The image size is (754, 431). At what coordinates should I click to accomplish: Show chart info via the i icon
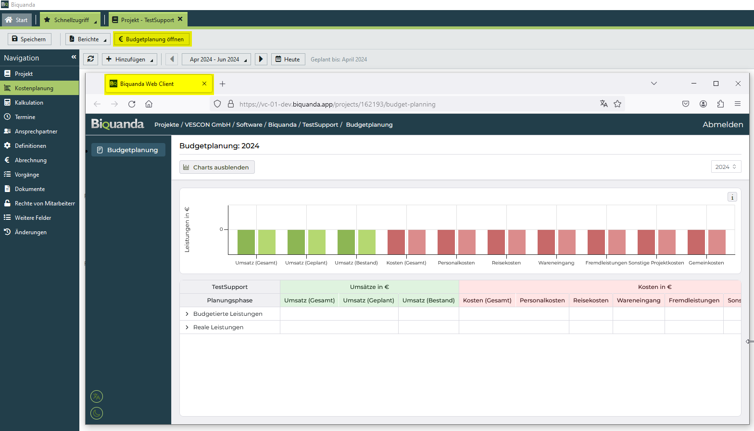[732, 197]
